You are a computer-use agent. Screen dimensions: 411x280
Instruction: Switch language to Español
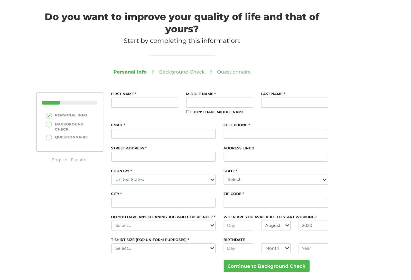[79, 160]
